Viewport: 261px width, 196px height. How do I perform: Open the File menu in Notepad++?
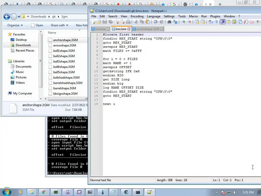(x=94, y=16)
